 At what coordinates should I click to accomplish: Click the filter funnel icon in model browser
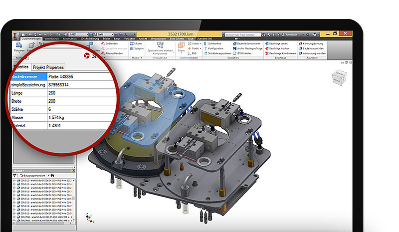pos(15,176)
